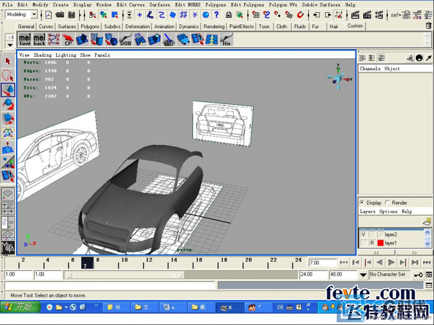Viewport: 434px width, 325px height.
Task: Click the DOB shelf button
Action: click(x=125, y=39)
